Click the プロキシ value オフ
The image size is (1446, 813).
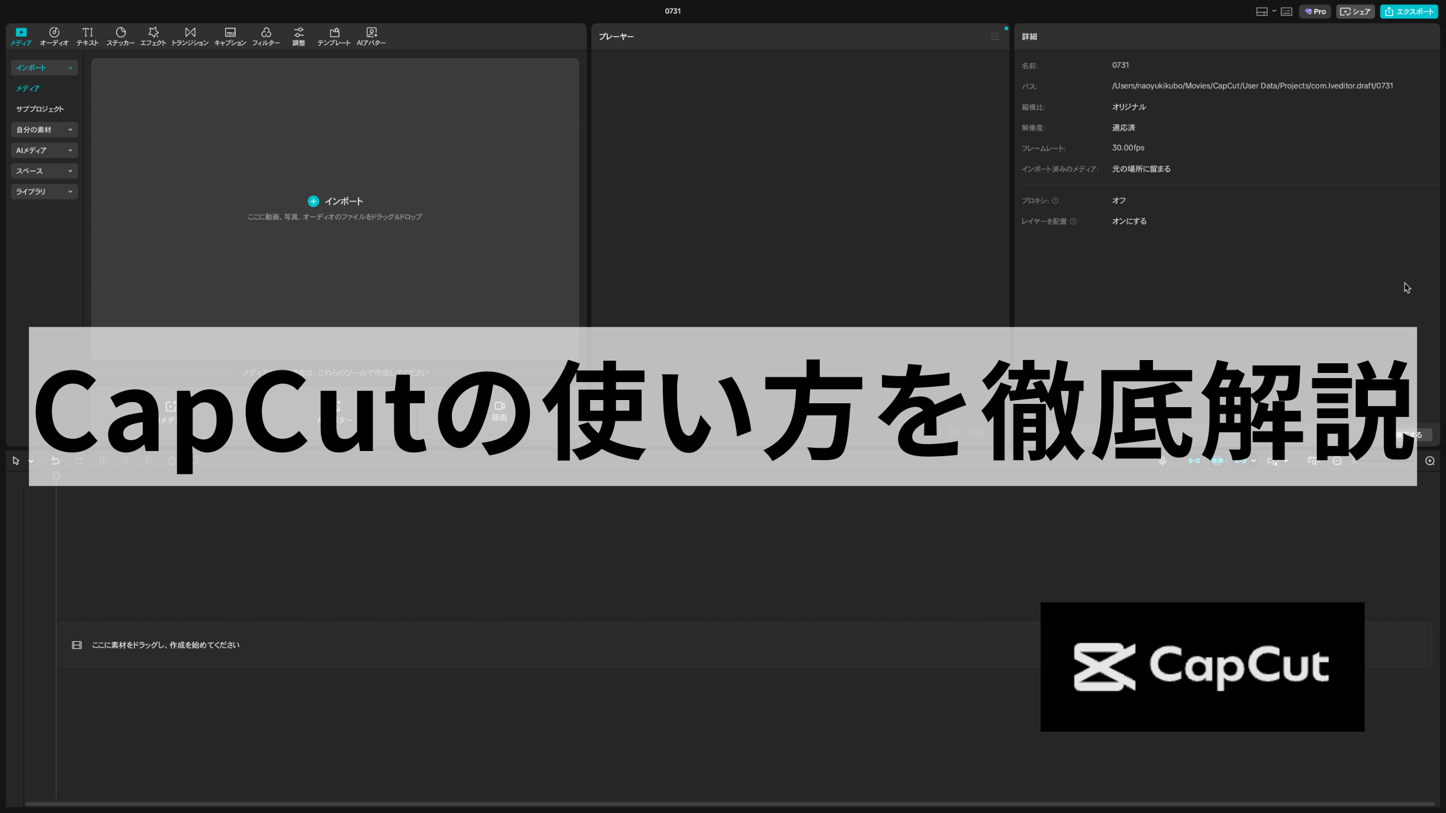tap(1119, 201)
